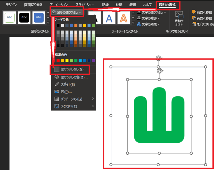Open the オブジェクトの選択 selection pane

point(194,24)
